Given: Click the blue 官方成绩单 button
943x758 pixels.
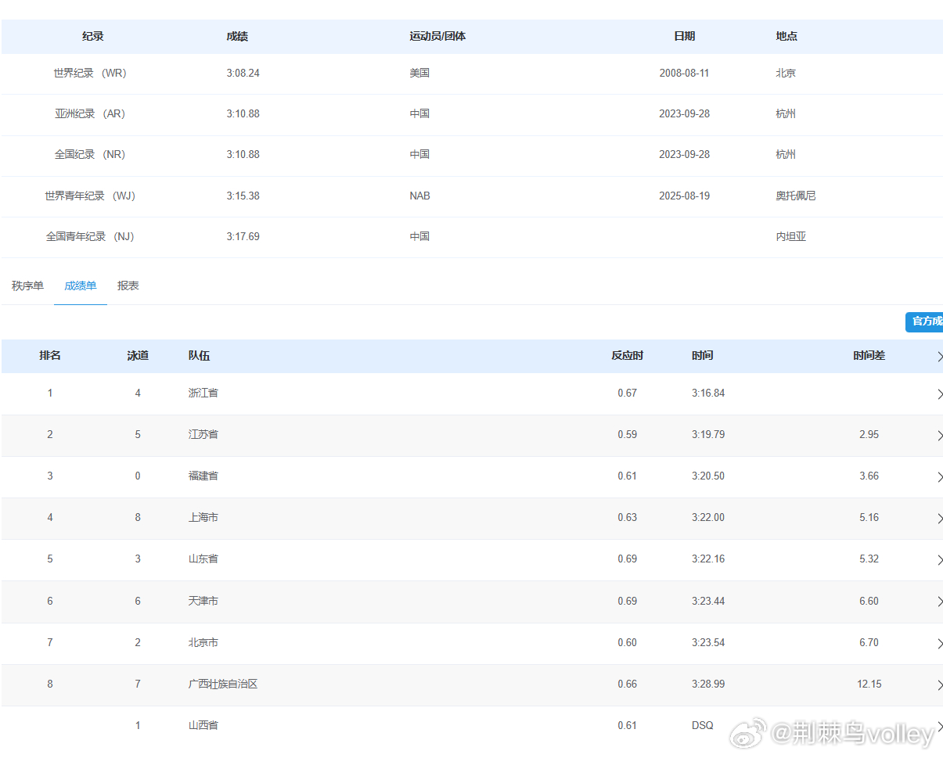Looking at the screenshot, I should [x=927, y=322].
